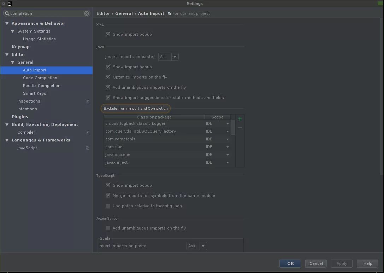
Task: Click the settings page vertical scrollbar
Action: 382,96
